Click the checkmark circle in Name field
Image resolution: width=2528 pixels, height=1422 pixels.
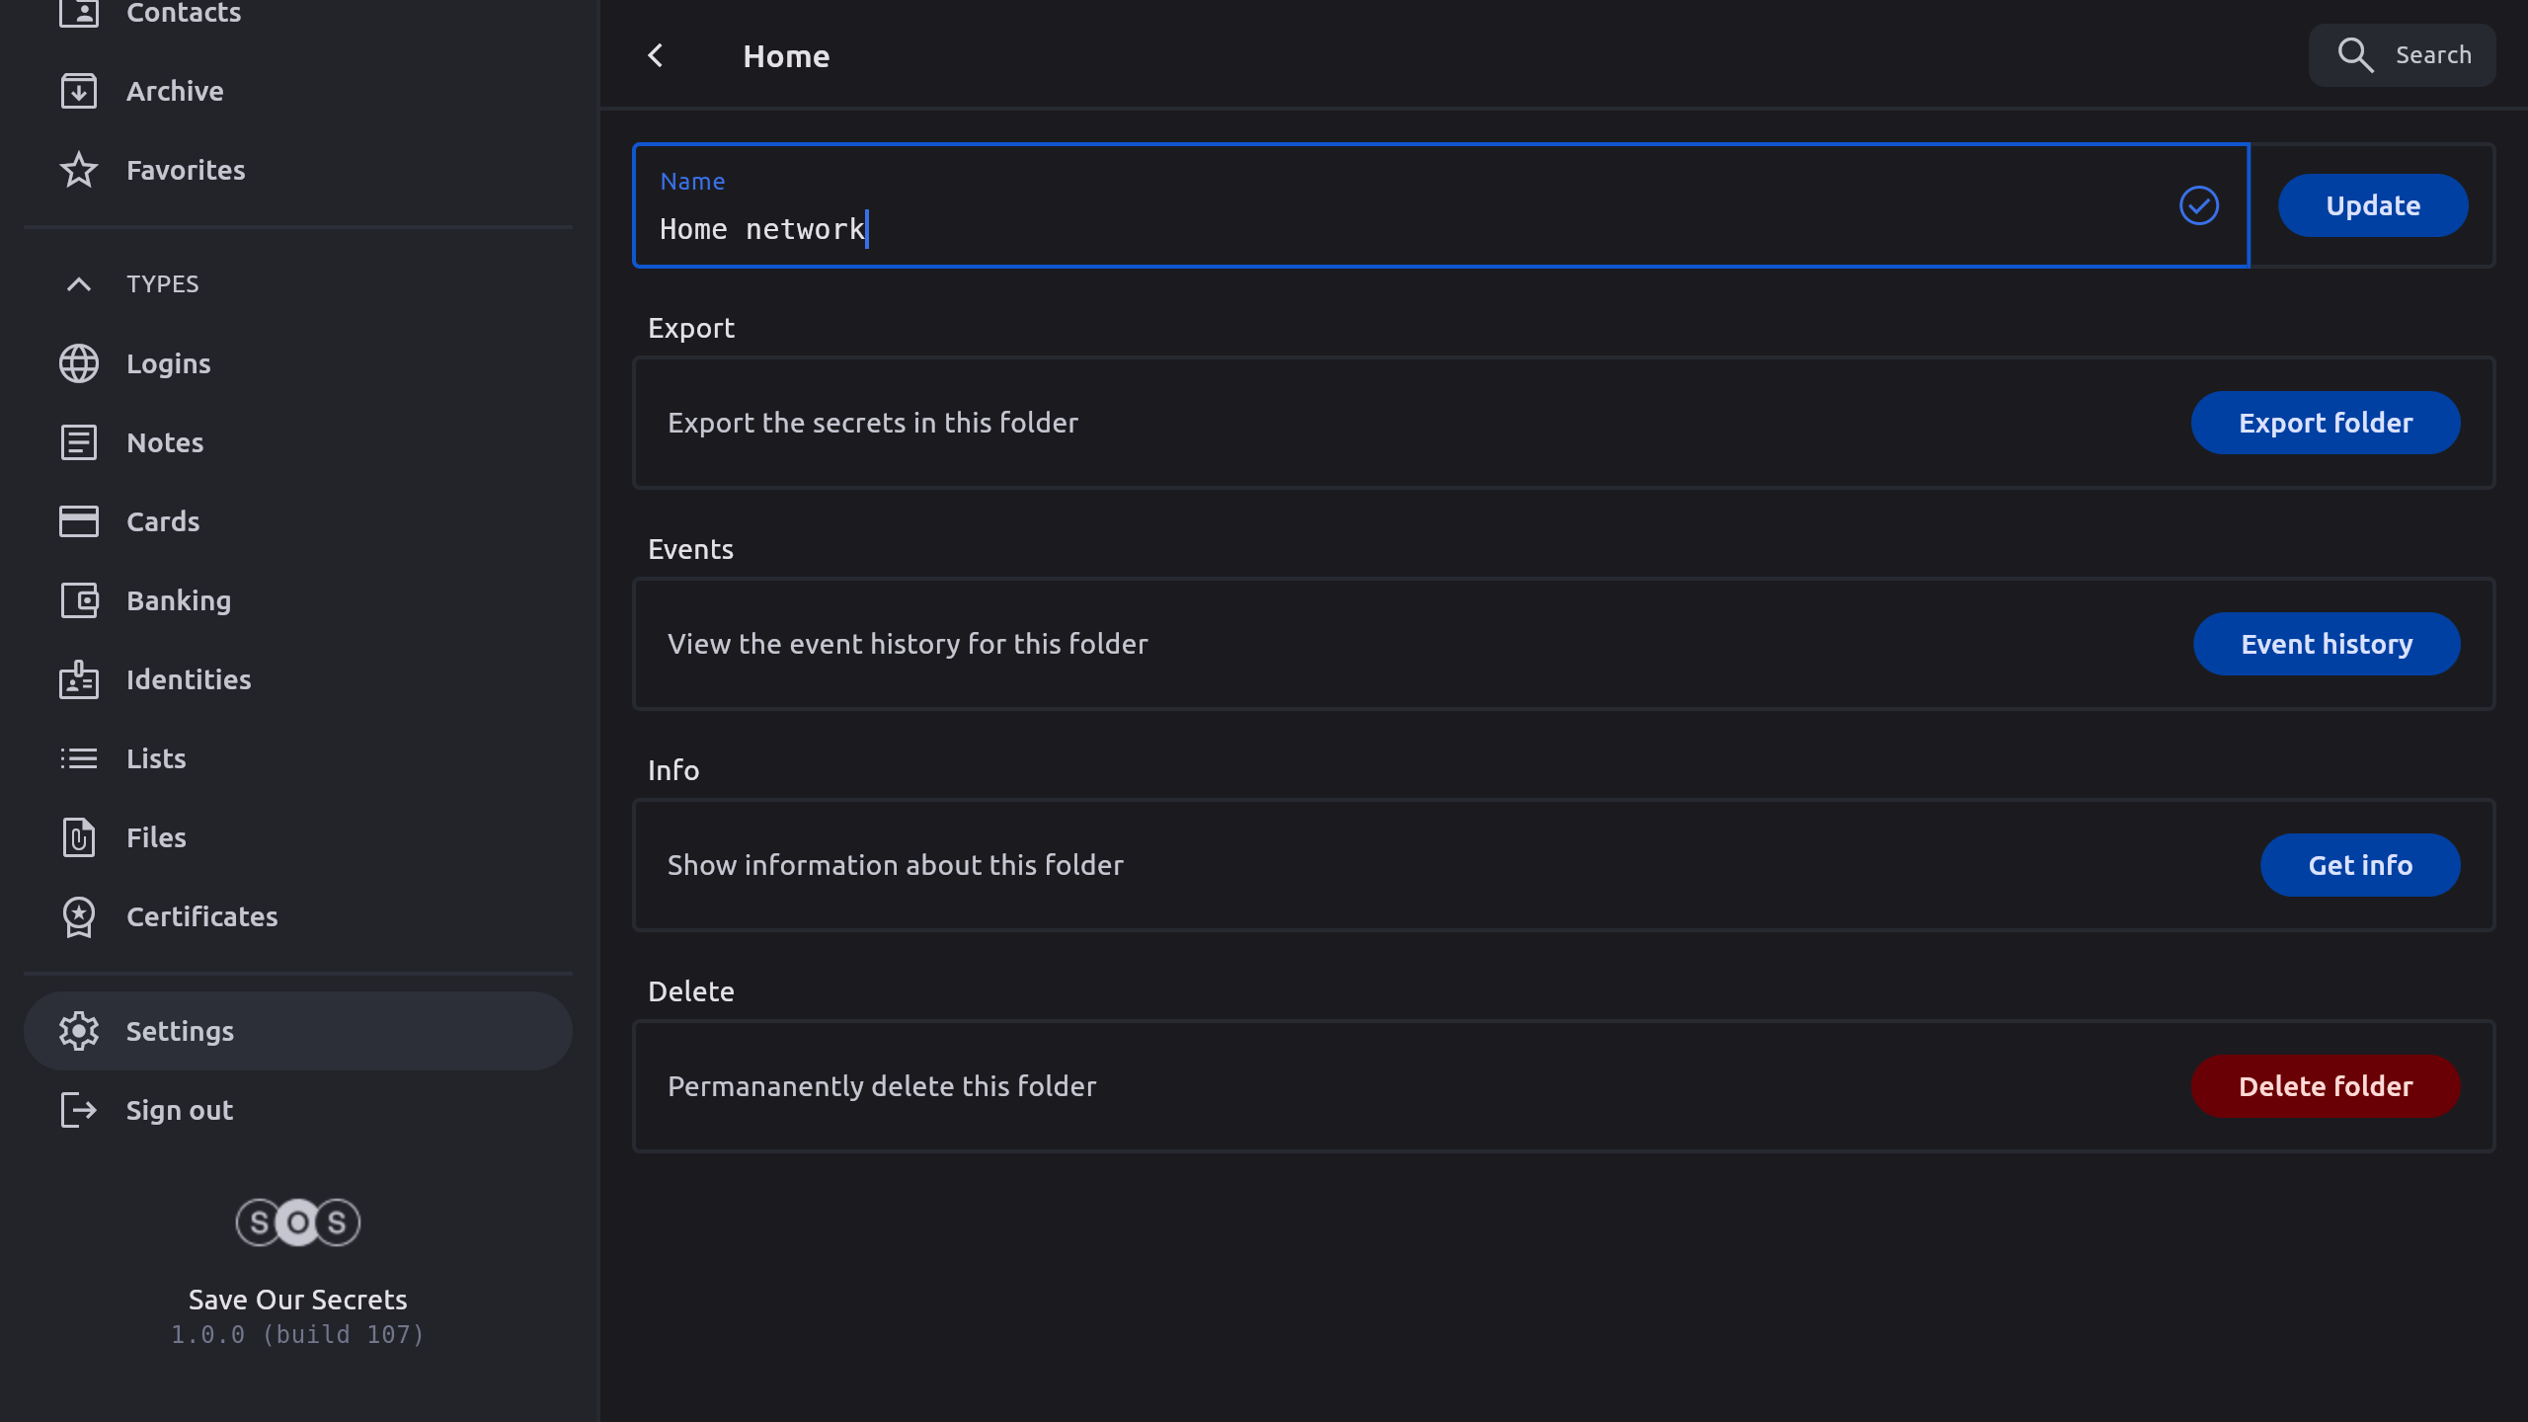pos(2199,205)
